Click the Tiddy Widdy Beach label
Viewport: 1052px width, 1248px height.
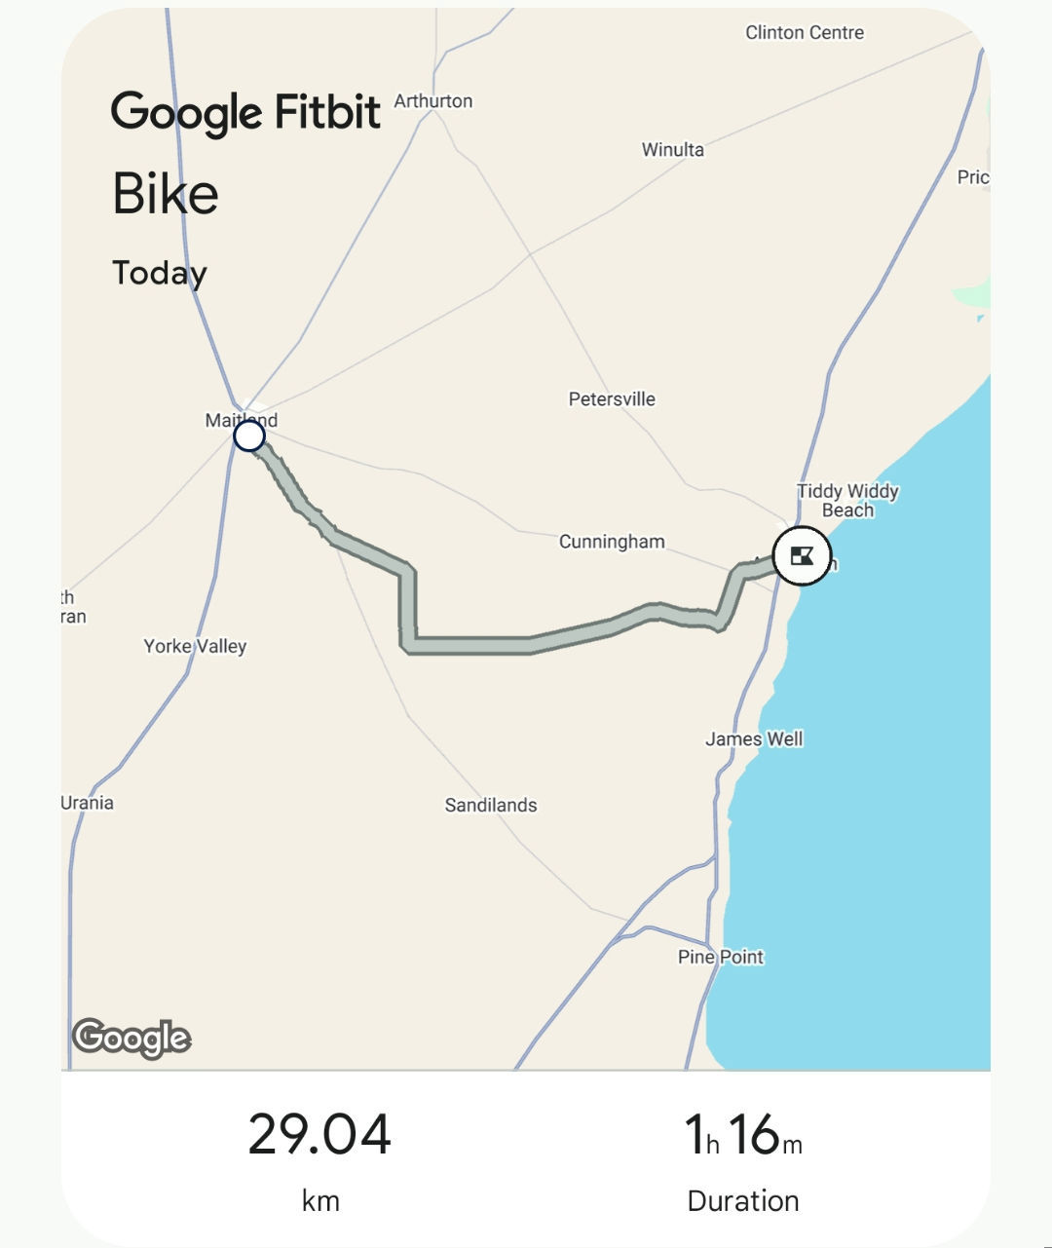[x=847, y=501]
